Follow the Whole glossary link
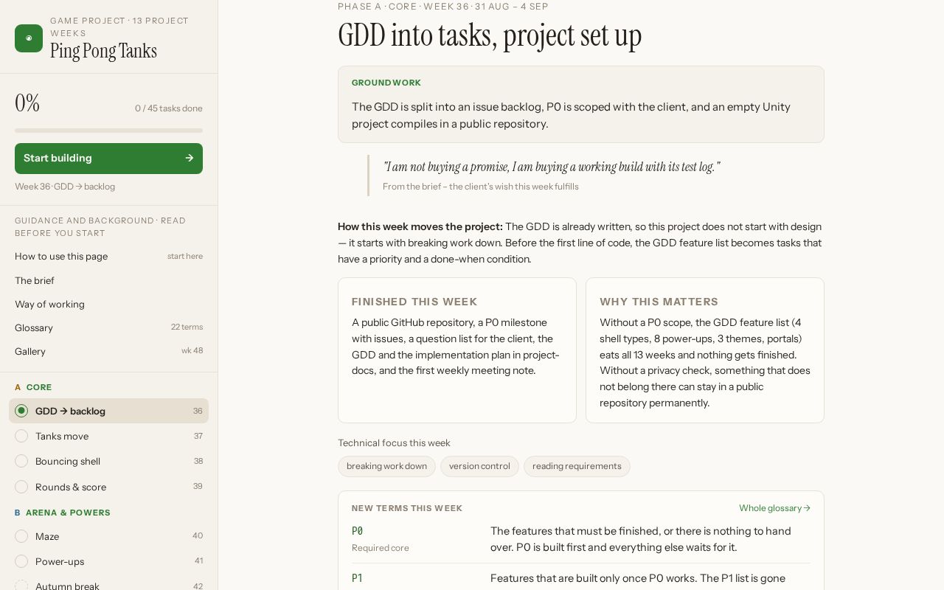Screen dimensions: 944x590 click(x=774, y=508)
